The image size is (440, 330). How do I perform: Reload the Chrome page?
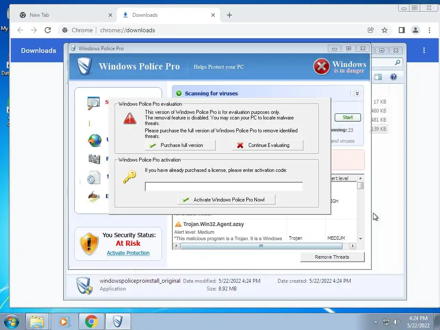point(48,30)
